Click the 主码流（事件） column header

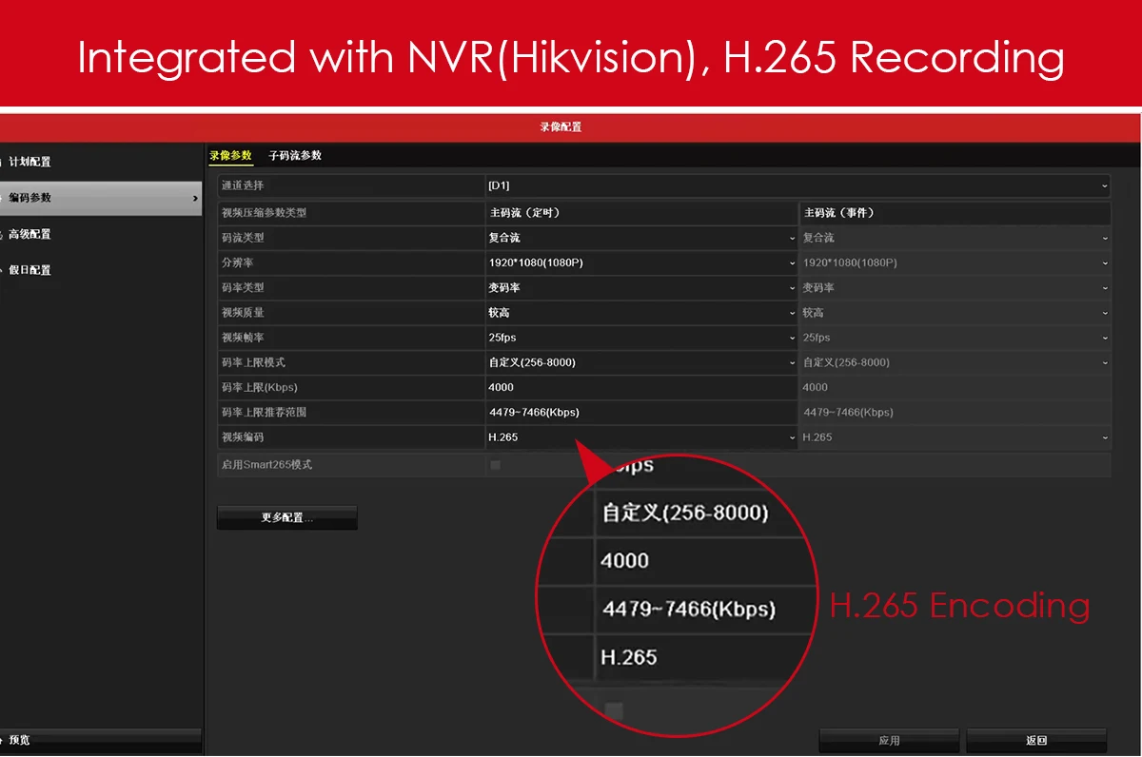[x=839, y=213]
